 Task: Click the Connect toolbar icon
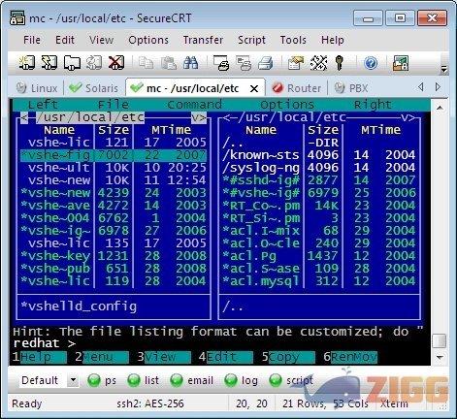pos(26,62)
